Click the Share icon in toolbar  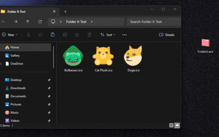tap(77, 35)
